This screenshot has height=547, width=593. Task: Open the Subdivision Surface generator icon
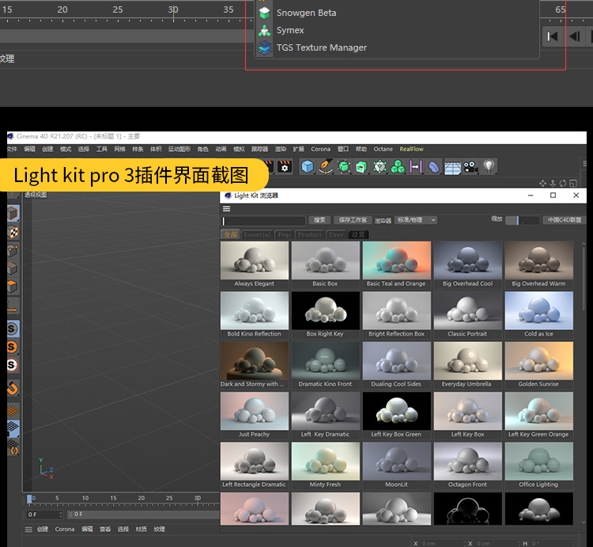(x=343, y=166)
